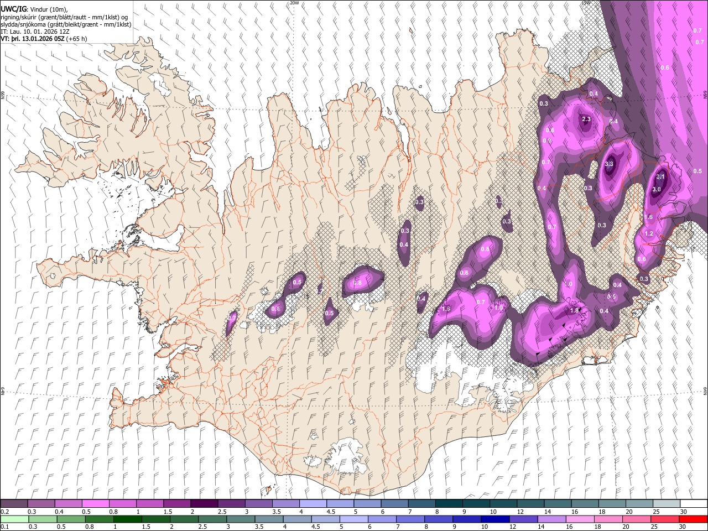Click the 'VT: þri. 13.01.2026 05Z' valid time

coord(32,39)
